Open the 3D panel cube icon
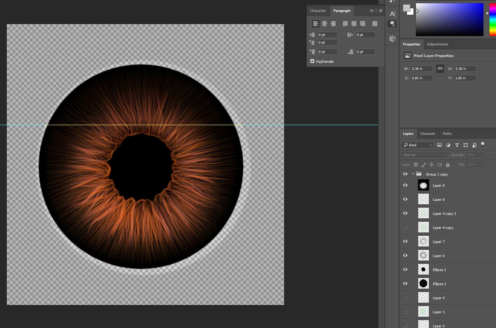 392,39
